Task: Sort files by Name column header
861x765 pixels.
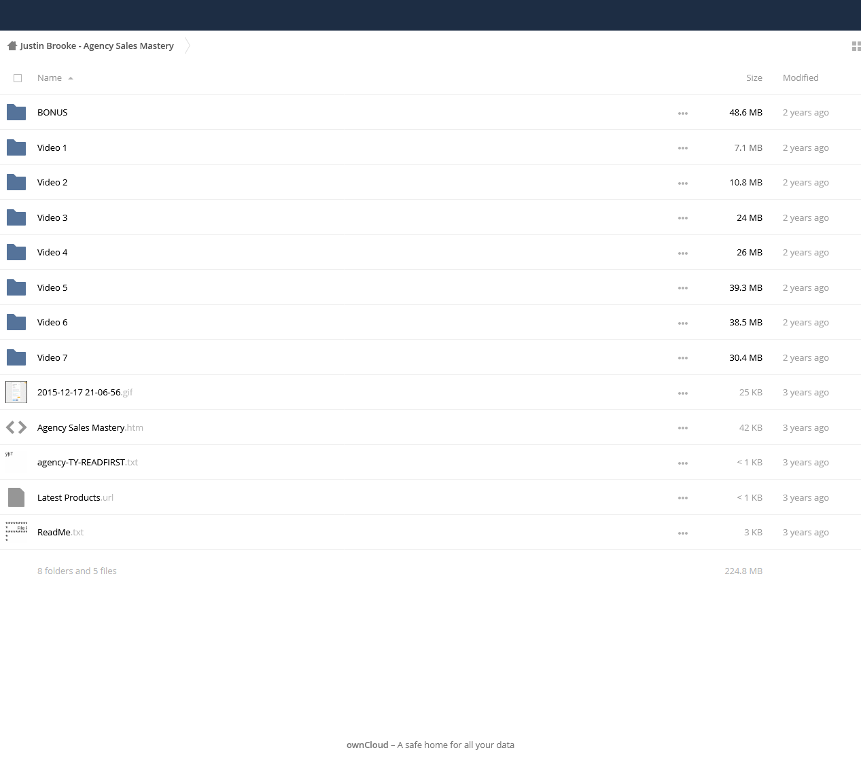Action: 54,77
